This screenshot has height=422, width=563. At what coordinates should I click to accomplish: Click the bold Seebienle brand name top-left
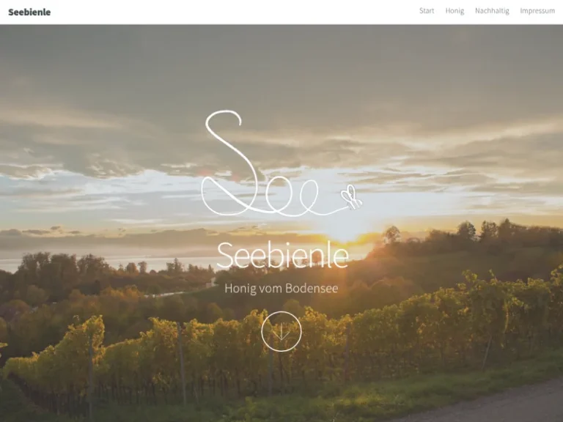tap(29, 12)
